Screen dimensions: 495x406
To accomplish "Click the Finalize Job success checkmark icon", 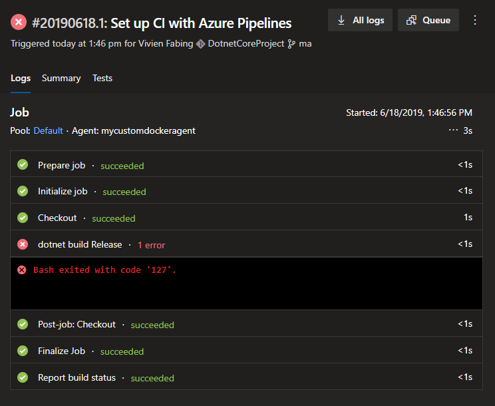I will tap(23, 351).
